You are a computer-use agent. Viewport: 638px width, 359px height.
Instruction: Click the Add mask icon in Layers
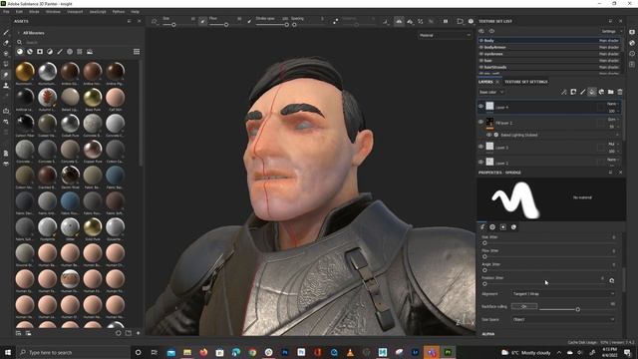tap(573, 92)
